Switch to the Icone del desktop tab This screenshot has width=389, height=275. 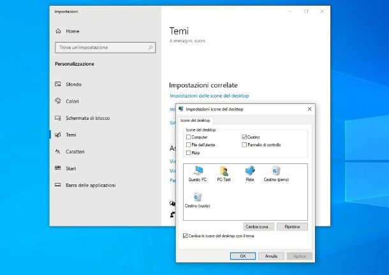coord(195,121)
